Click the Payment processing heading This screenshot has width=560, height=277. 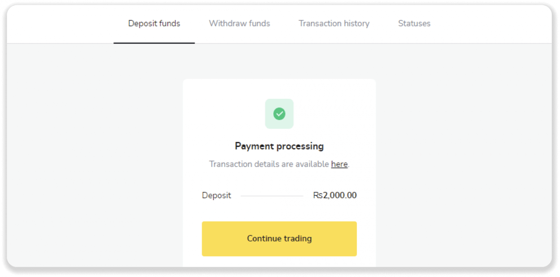279,146
